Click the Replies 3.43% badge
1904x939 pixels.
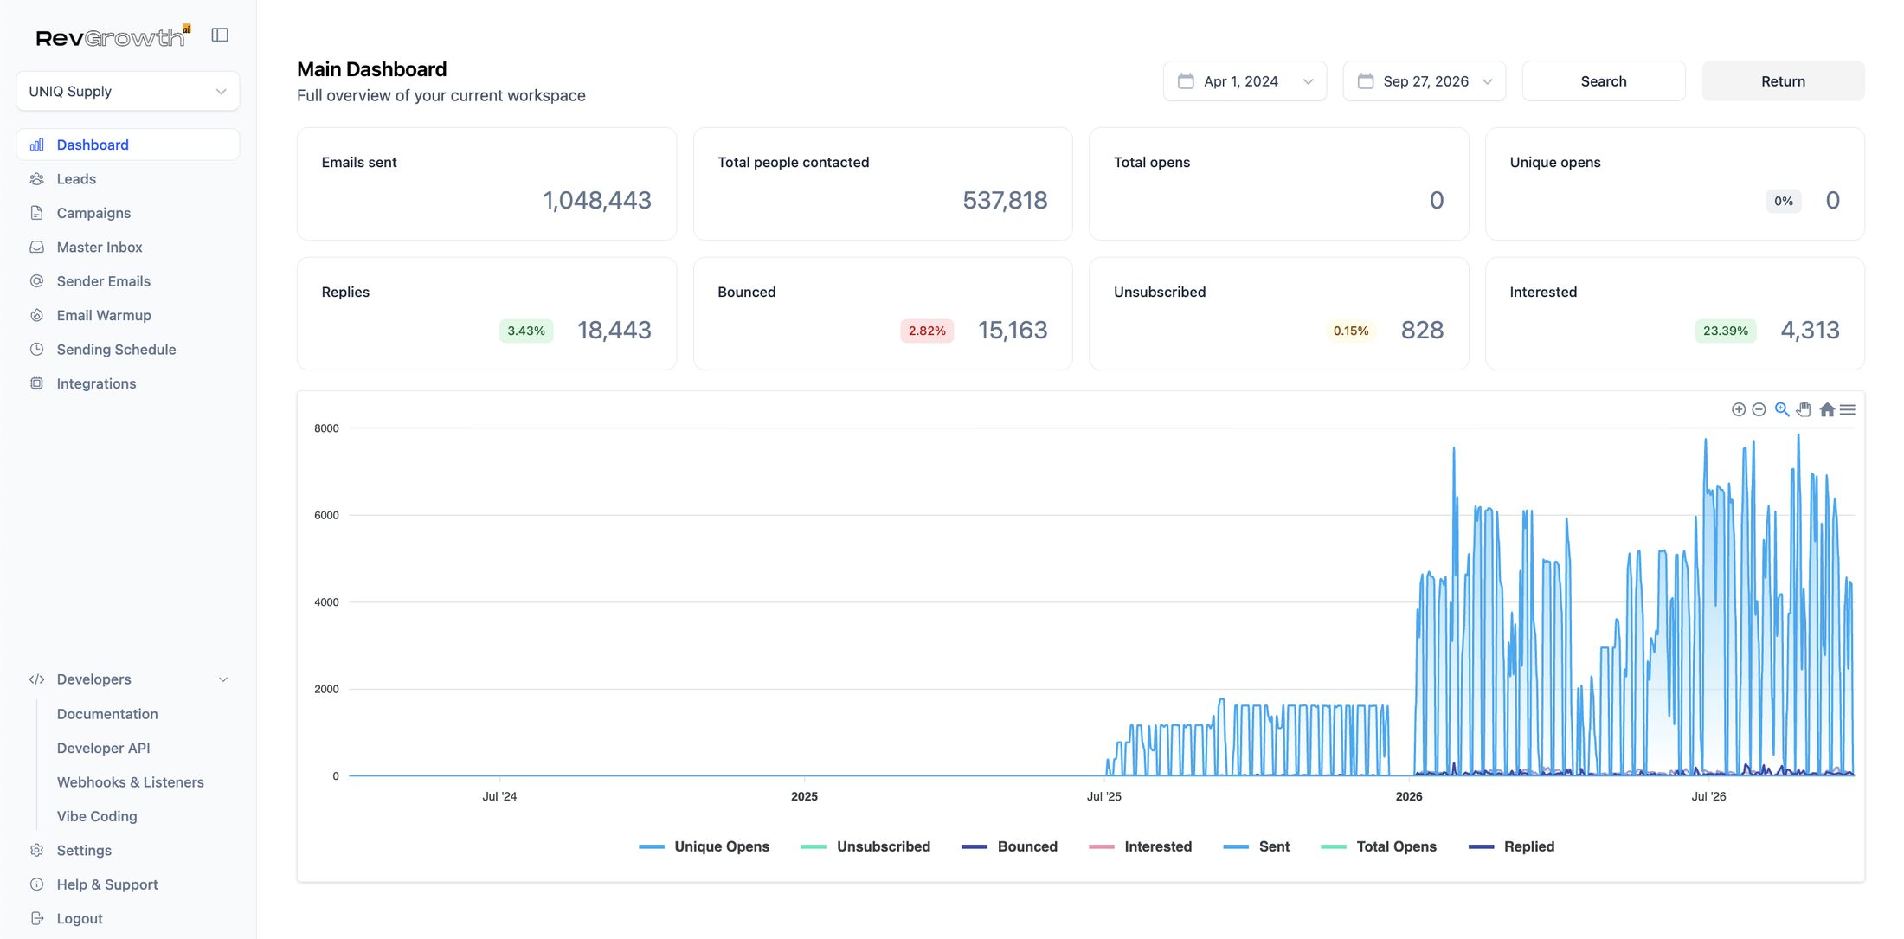[x=526, y=331]
